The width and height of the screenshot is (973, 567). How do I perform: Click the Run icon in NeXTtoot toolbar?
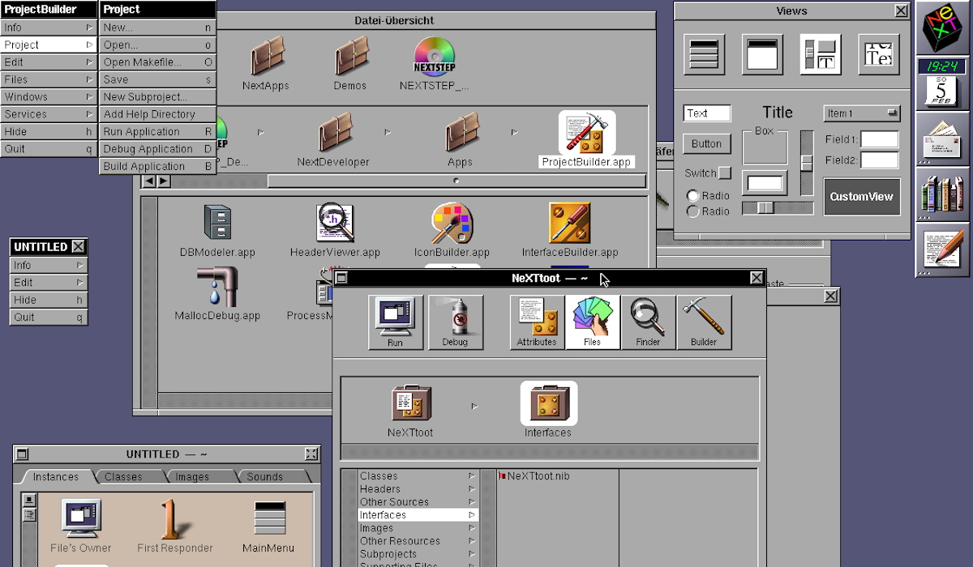point(396,322)
